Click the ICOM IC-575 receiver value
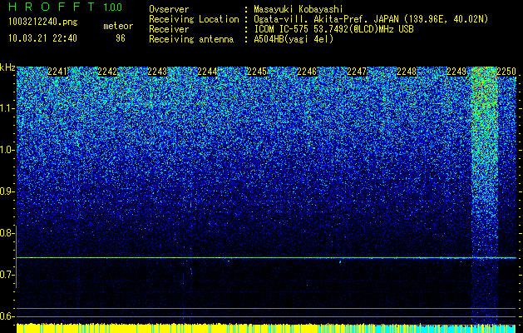 [x=334, y=29]
